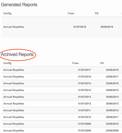Select archived report from 01/07/2014

click(x=62, y=90)
